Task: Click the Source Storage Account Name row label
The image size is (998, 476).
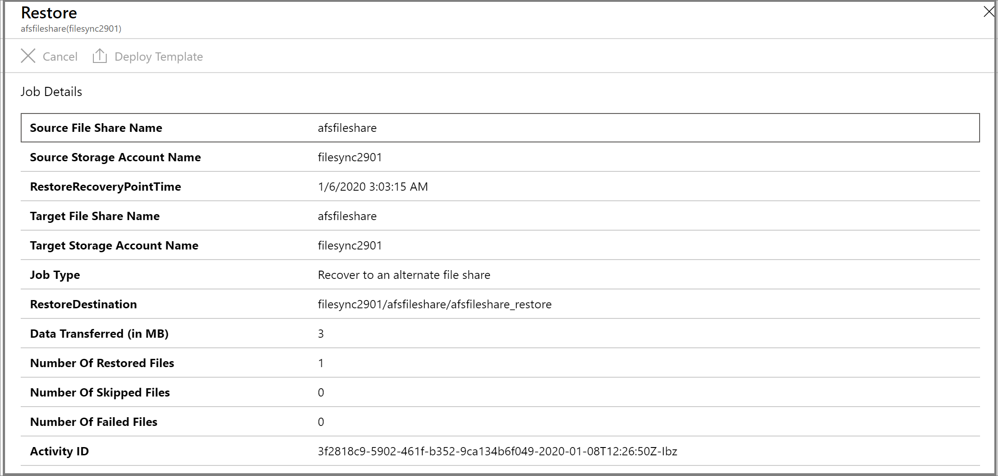Action: click(115, 157)
